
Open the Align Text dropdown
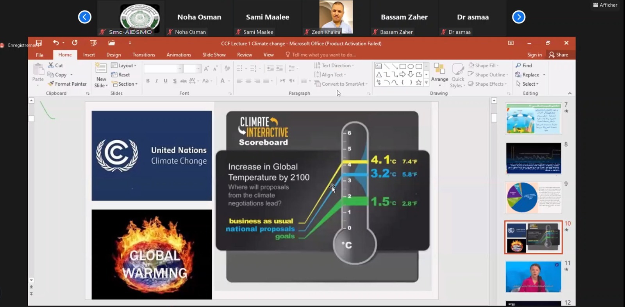(x=330, y=75)
